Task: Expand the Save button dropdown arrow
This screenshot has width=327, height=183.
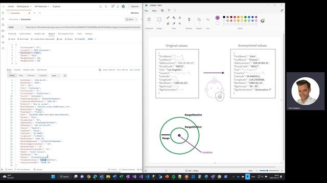Action: [136, 19]
